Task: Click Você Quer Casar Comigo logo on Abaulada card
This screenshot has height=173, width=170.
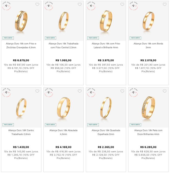Action: [x=49, y=93]
